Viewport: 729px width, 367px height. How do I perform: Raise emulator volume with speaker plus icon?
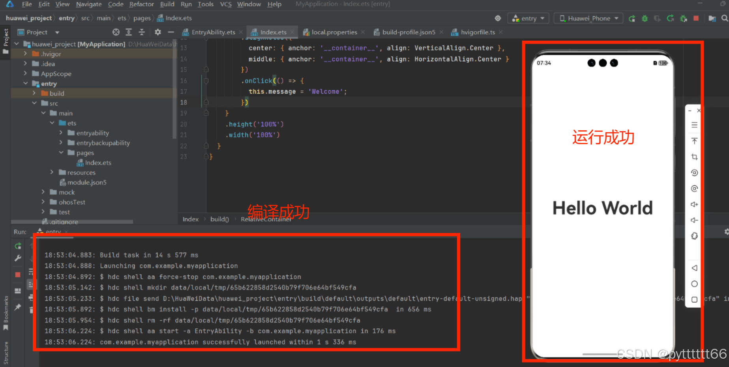[x=694, y=204]
